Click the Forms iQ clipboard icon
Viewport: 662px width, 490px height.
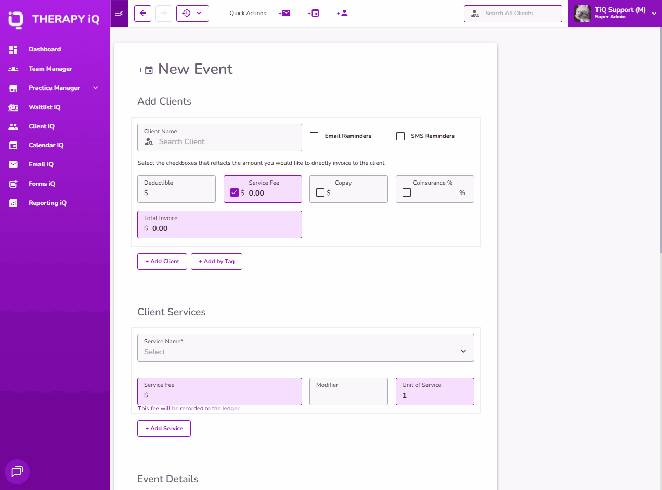pos(14,184)
